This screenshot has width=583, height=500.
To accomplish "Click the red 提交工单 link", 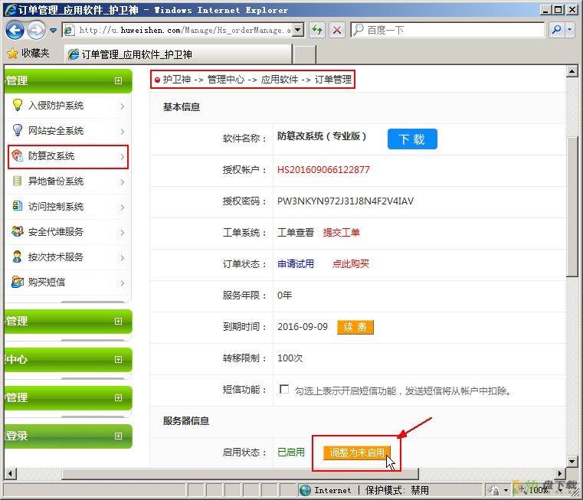I will click(x=342, y=233).
